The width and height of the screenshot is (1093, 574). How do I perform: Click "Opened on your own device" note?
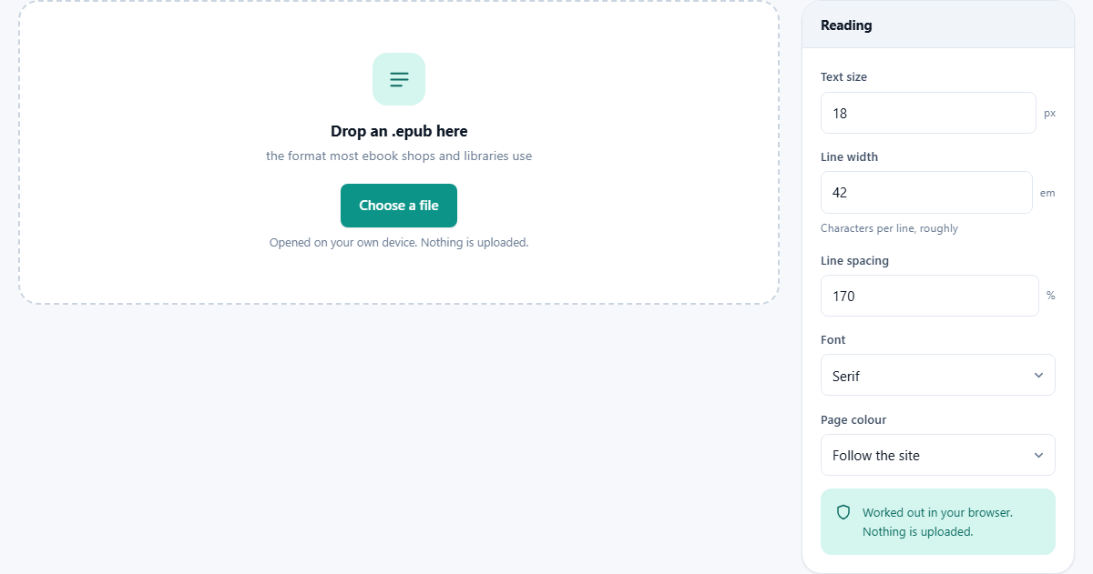pos(399,242)
